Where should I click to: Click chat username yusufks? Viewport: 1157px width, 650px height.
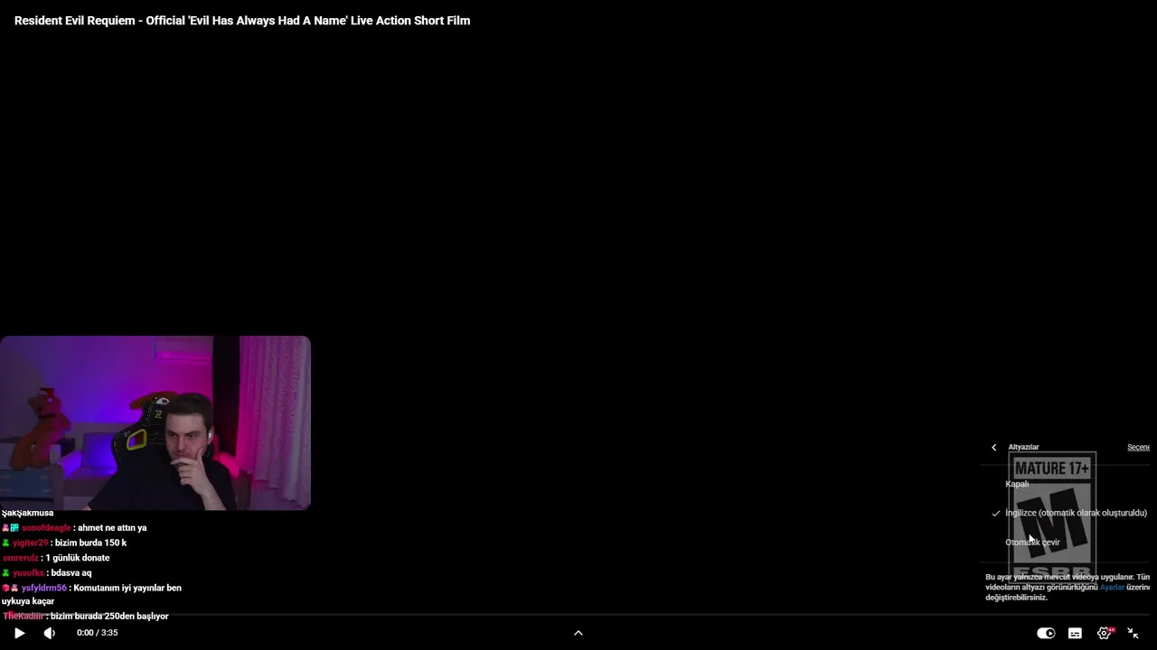pos(28,572)
